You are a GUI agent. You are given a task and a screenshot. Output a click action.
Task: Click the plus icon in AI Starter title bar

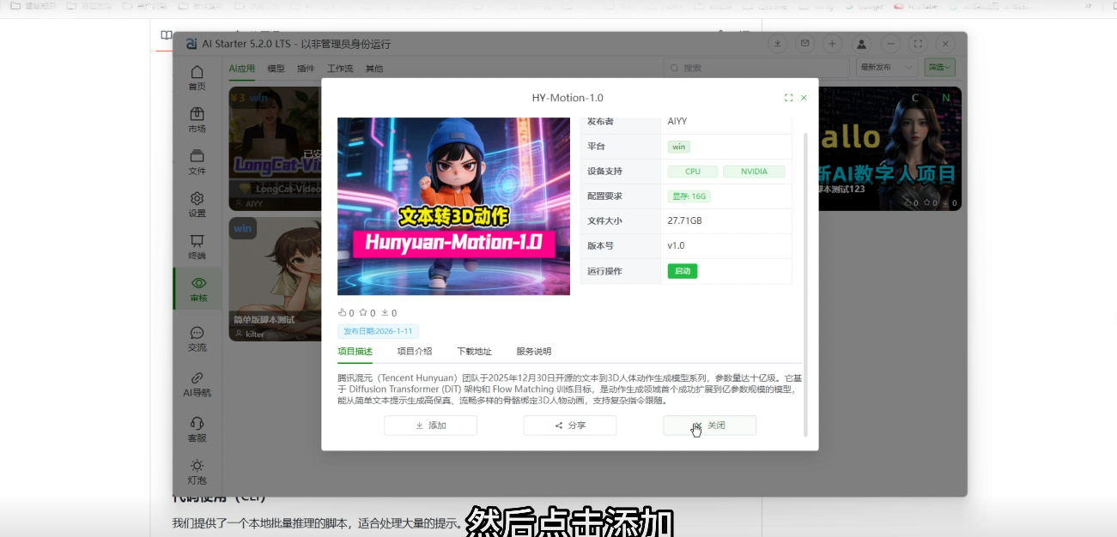point(832,44)
